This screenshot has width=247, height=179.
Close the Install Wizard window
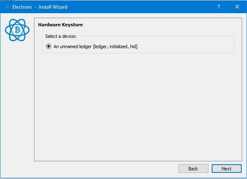click(237, 7)
